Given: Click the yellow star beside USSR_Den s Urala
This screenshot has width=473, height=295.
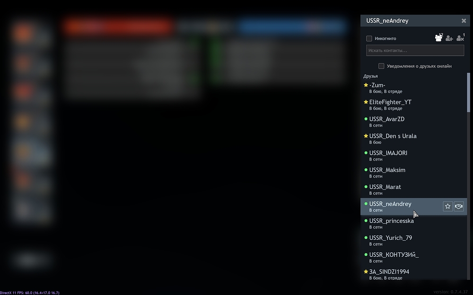Looking at the screenshot, I should coord(366,136).
